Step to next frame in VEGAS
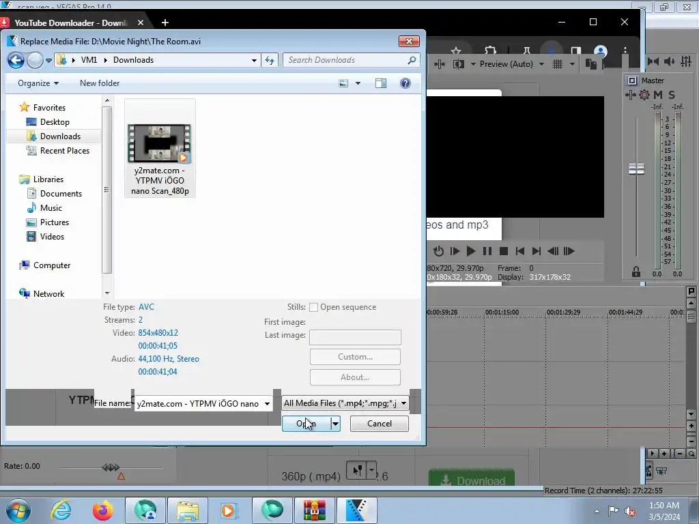This screenshot has height=524, width=699. tap(569, 251)
